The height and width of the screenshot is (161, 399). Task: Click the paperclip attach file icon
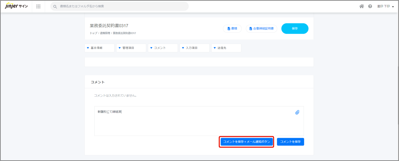(x=297, y=112)
